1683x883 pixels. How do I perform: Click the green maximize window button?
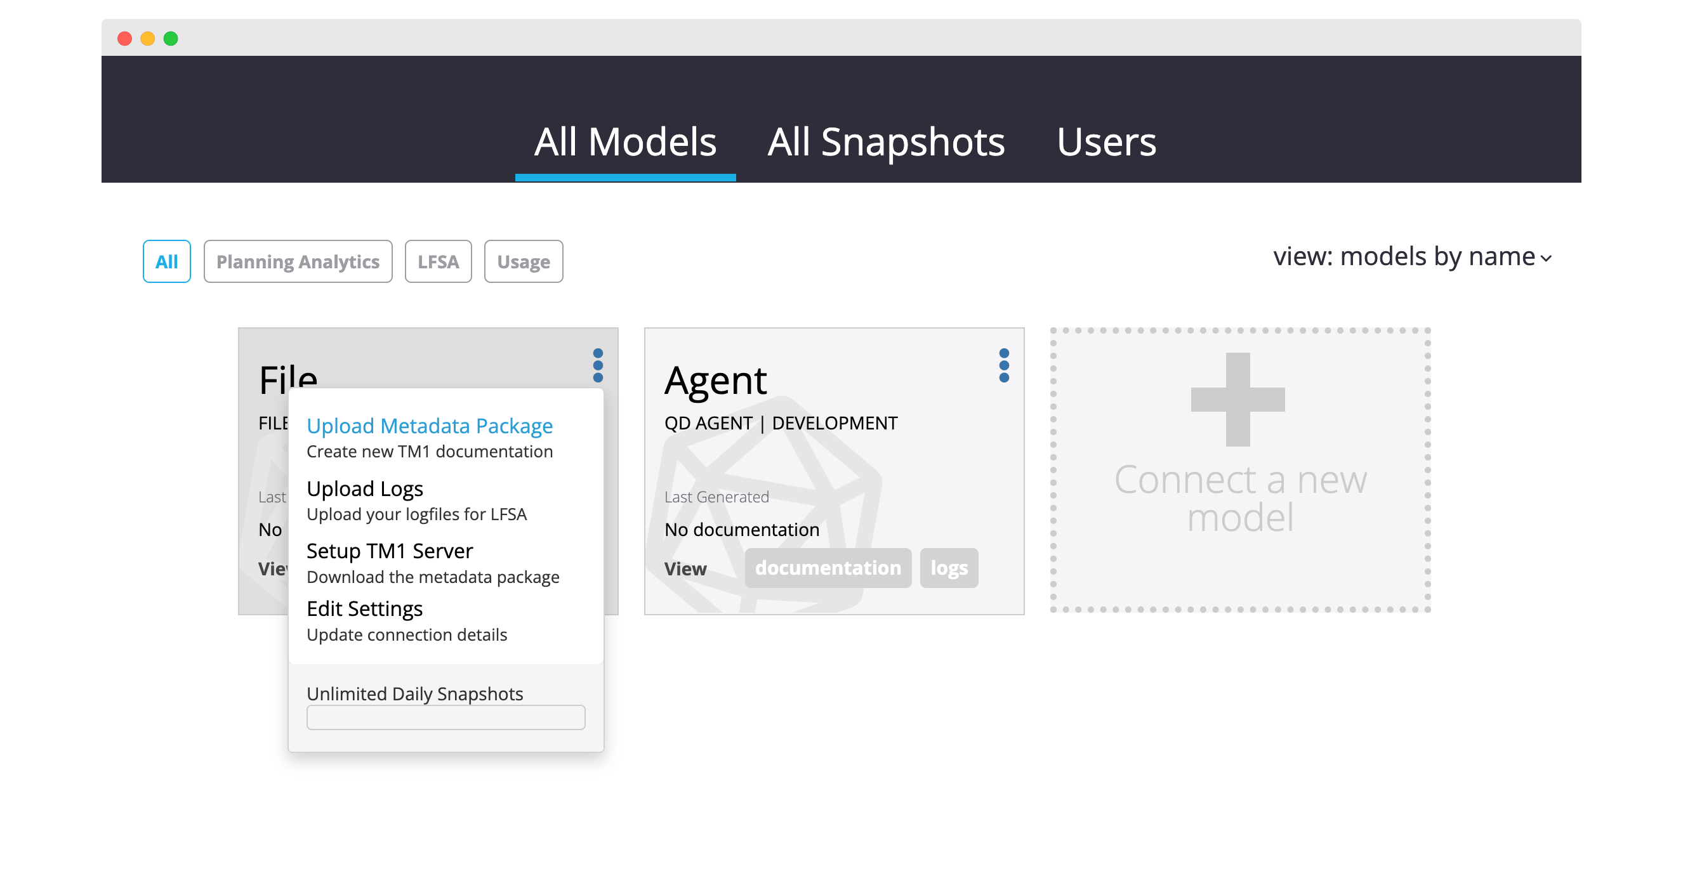[x=171, y=39]
